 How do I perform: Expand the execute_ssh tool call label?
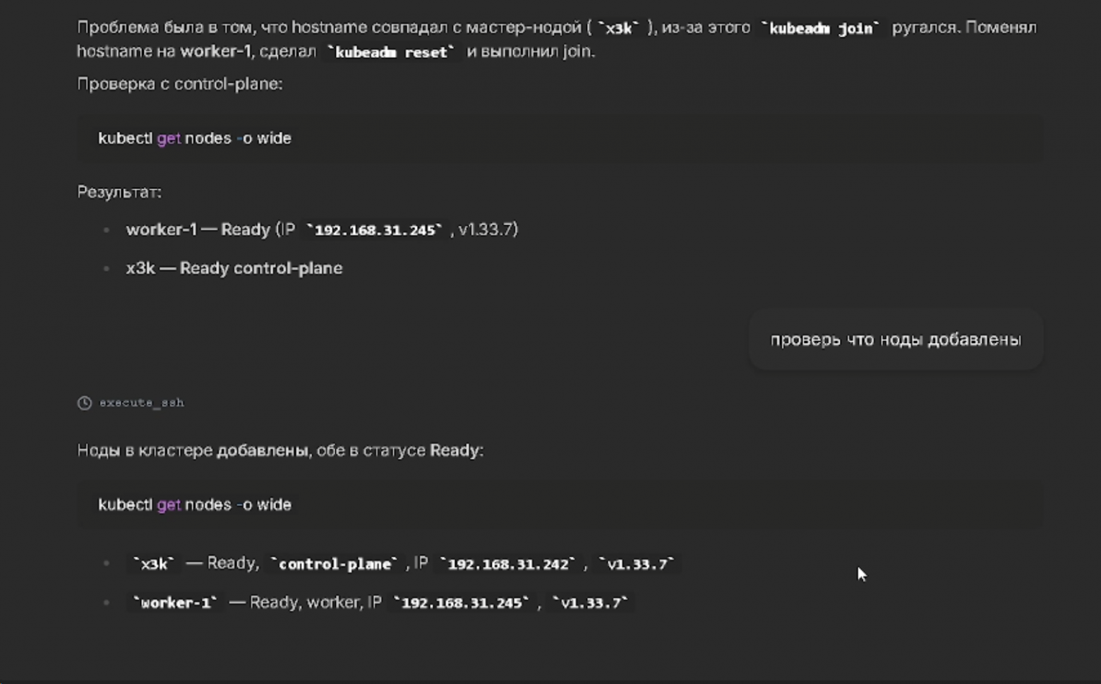point(141,403)
